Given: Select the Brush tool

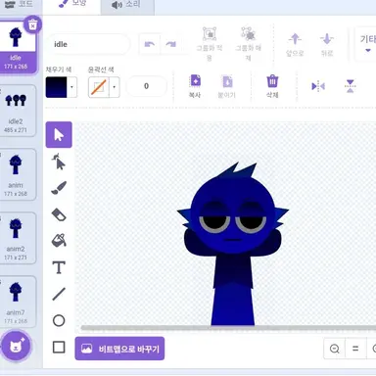Looking at the screenshot, I should coord(59,188).
